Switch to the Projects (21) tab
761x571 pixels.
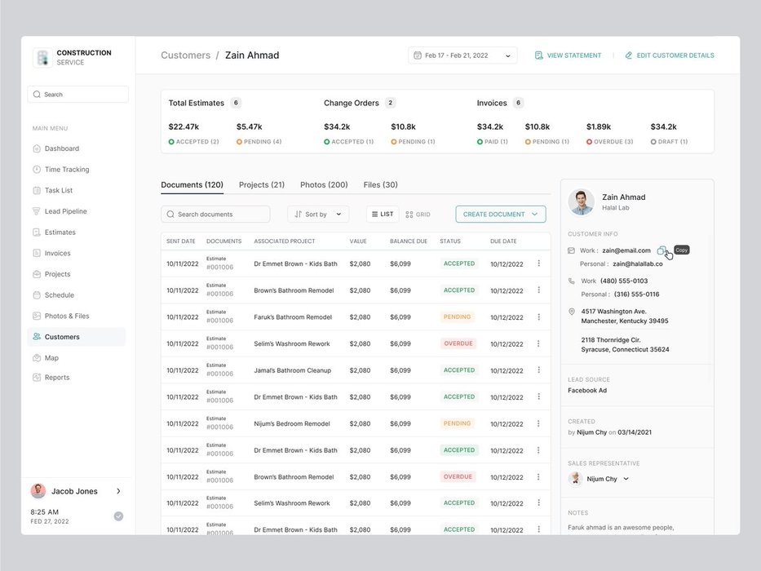(262, 185)
